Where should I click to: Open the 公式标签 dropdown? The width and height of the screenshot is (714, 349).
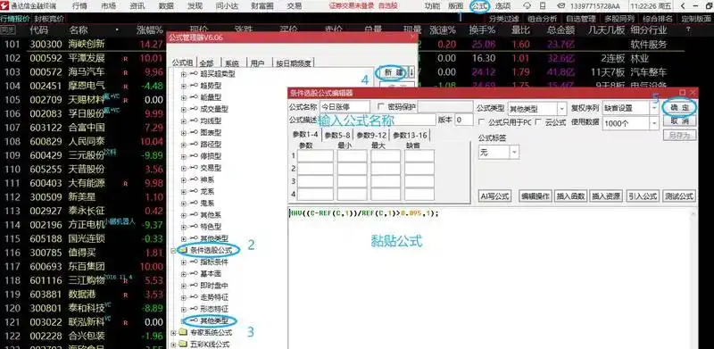point(499,152)
